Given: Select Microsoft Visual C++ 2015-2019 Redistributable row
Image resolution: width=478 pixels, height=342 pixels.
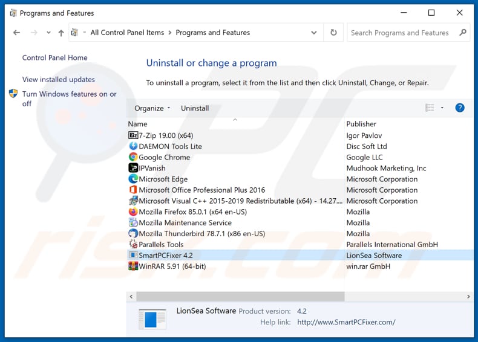Looking at the screenshot, I should tap(300, 201).
